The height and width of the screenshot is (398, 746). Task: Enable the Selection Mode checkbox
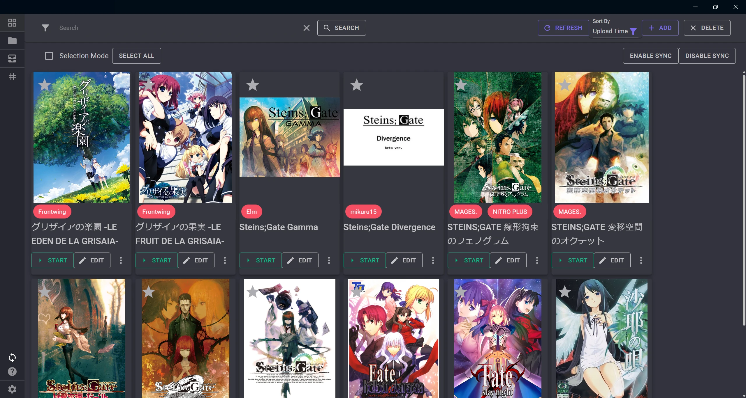49,56
